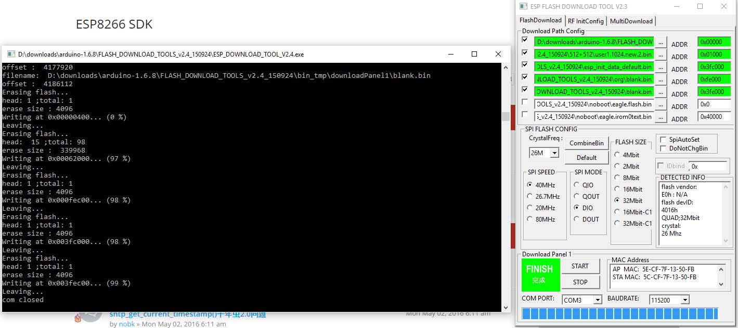738x328 pixels.
Task: Click browse button for esp_init_data_default.bin path
Action: pyautogui.click(x=661, y=67)
